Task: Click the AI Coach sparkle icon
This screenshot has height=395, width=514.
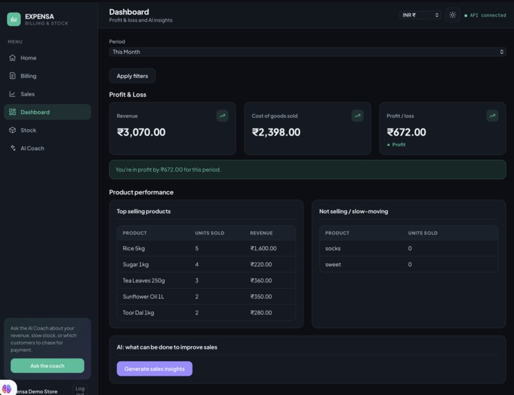Action: click(x=12, y=148)
